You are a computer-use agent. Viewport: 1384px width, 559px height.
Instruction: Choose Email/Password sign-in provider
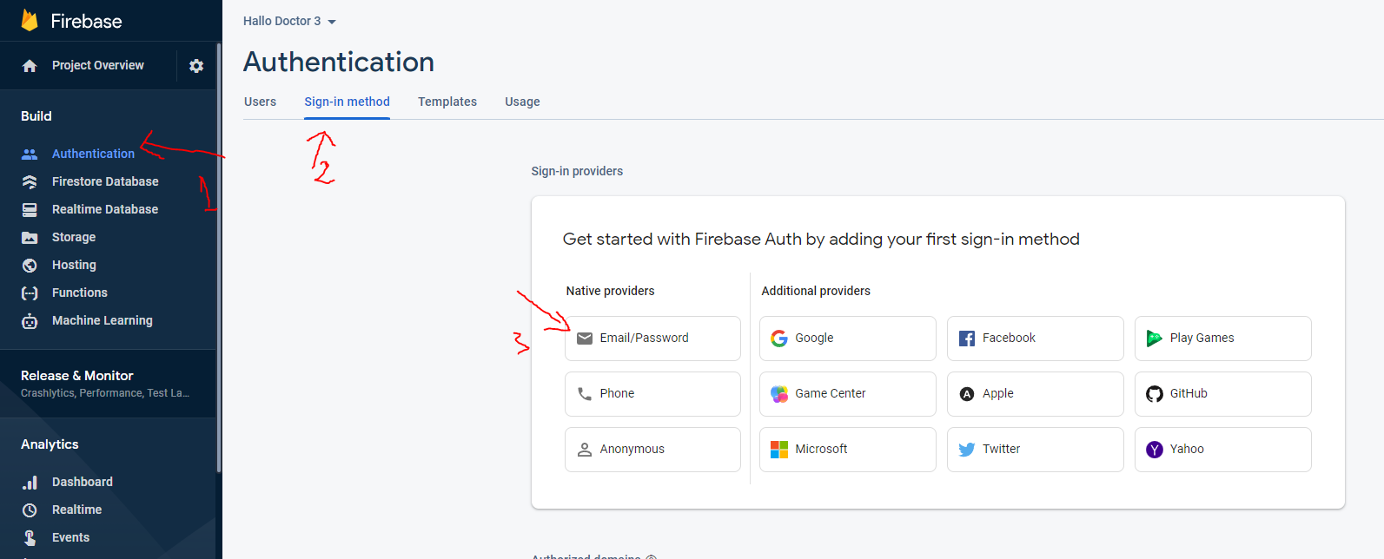coord(652,339)
